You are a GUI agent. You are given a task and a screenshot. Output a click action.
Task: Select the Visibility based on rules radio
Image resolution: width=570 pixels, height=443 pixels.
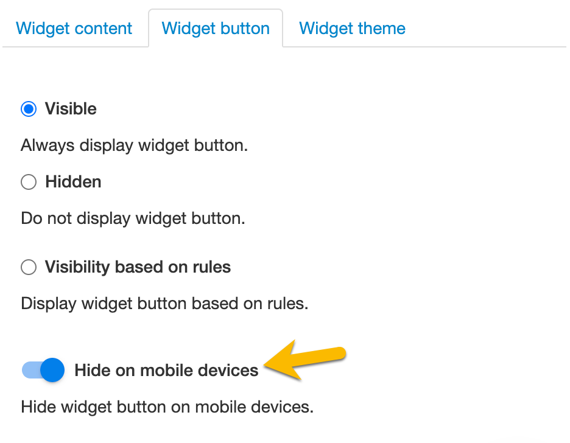click(x=29, y=267)
